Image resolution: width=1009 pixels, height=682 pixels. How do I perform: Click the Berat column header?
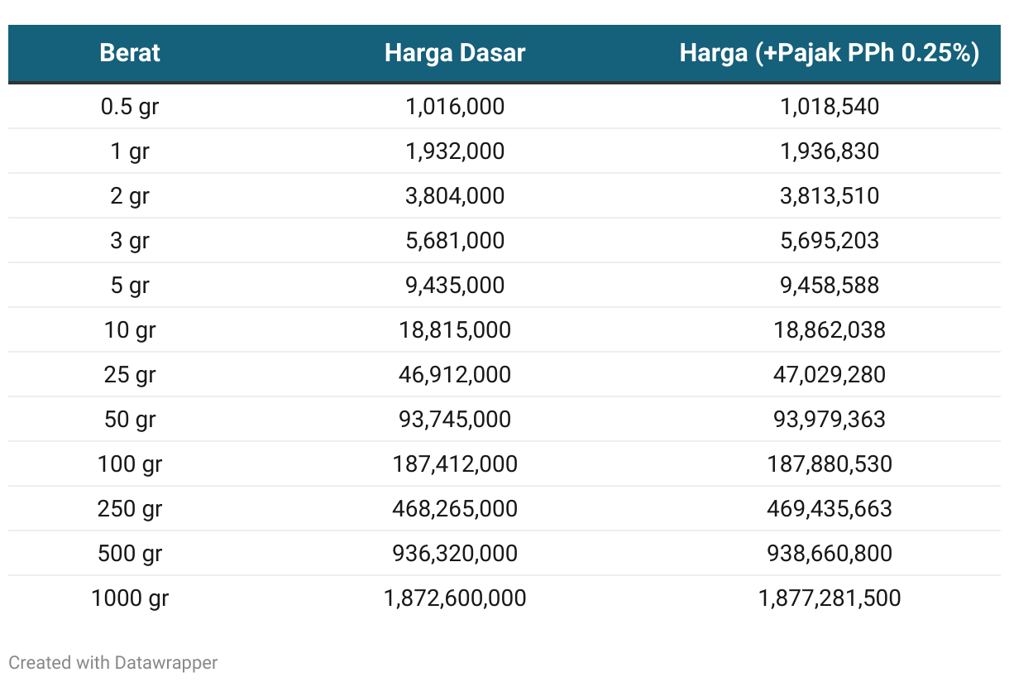point(130,54)
